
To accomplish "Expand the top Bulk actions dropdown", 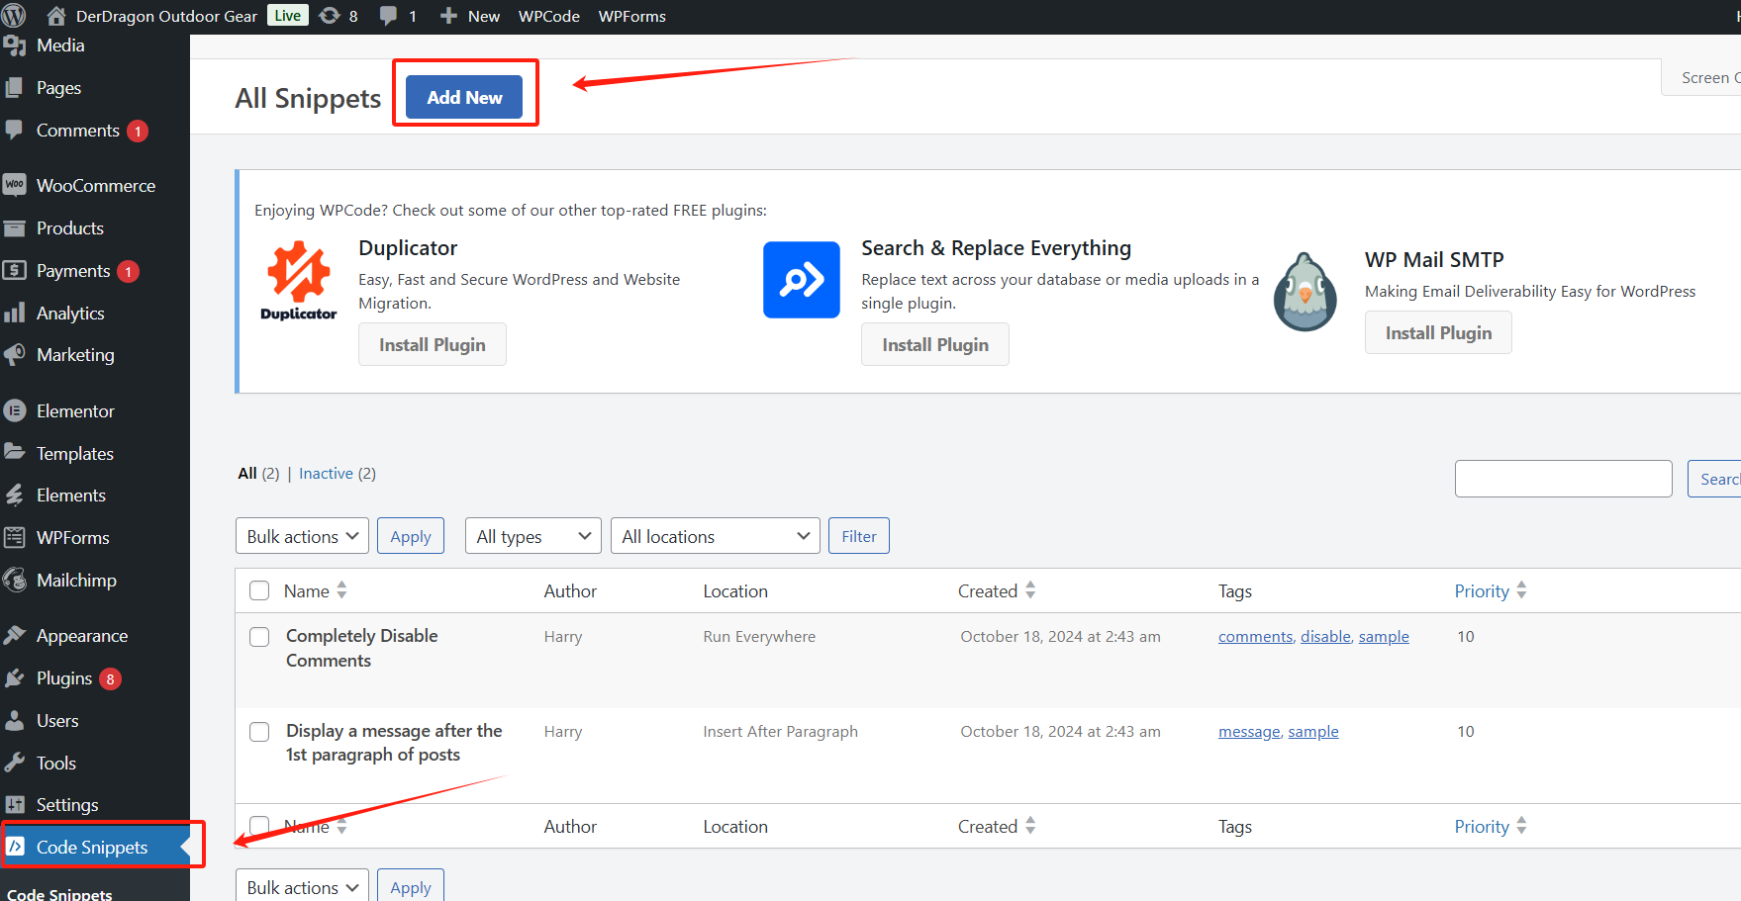I will click(x=302, y=536).
